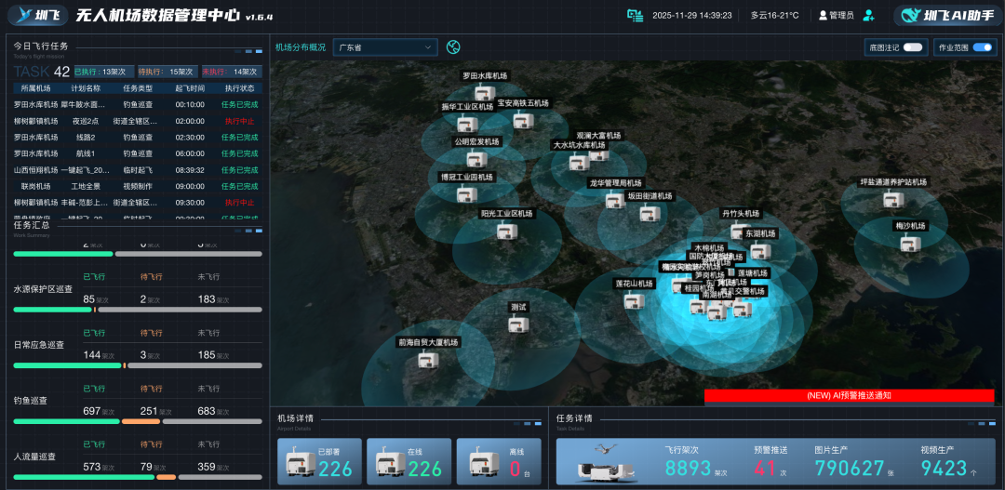Screen dimensions: 1005x490
Task: Select the 梅沙机场 station icon on map
Action: 910,242
